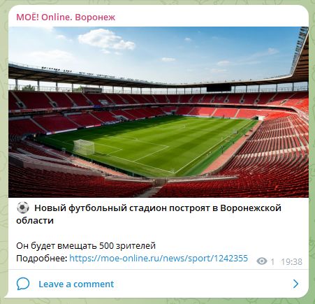
Task: Click the dark scoreboard on the far stand
Action: coord(219,88)
